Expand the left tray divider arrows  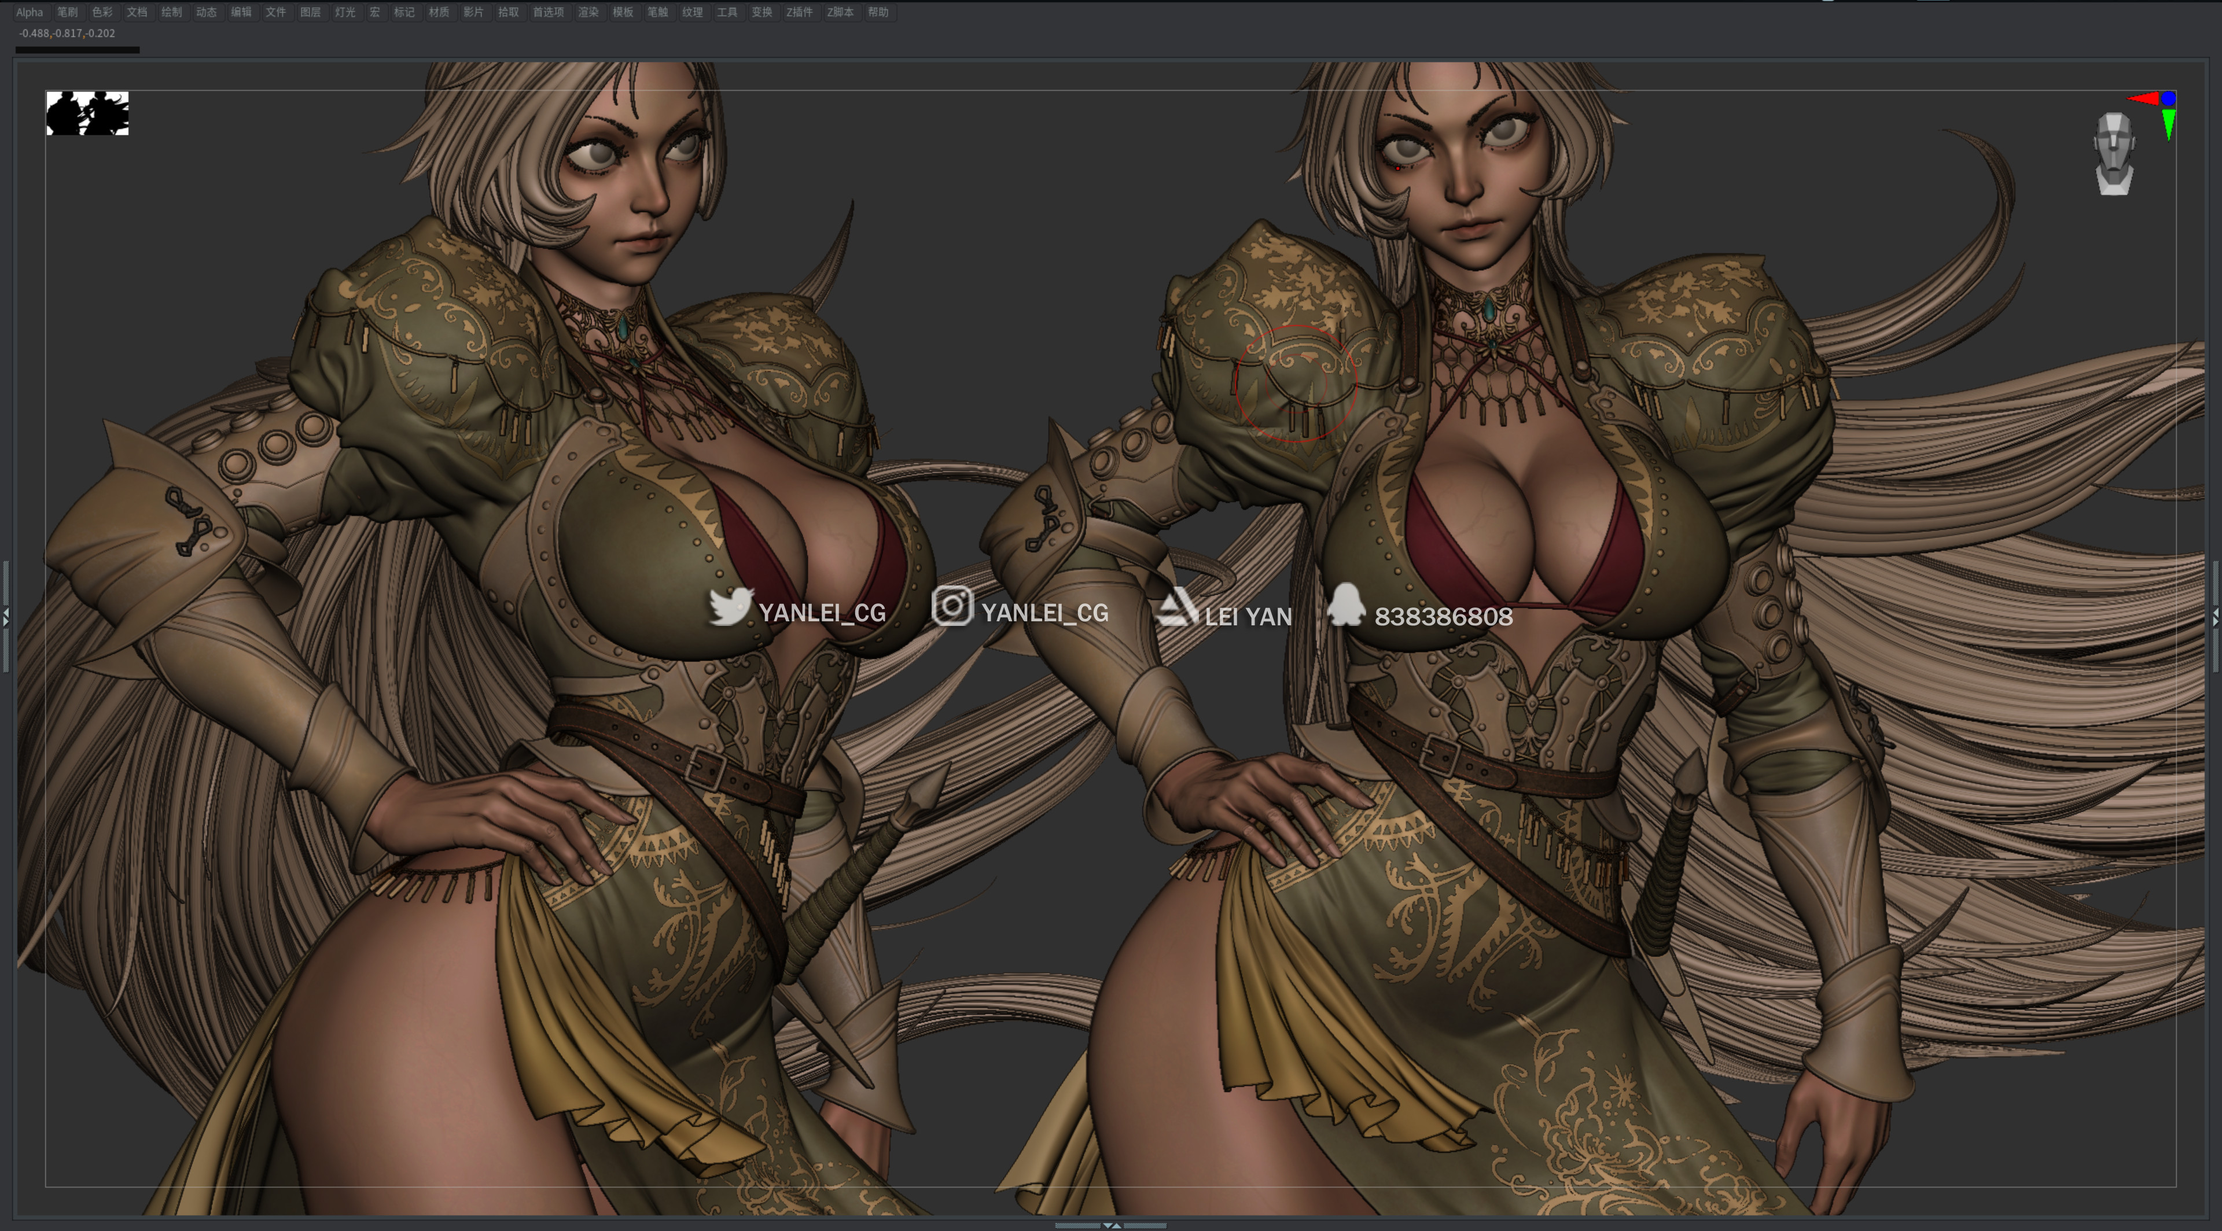pyautogui.click(x=6, y=616)
